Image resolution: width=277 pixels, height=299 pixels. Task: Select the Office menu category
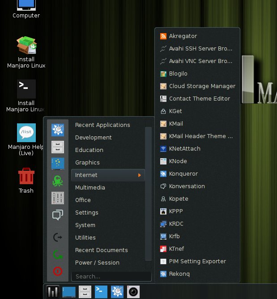[x=83, y=200]
